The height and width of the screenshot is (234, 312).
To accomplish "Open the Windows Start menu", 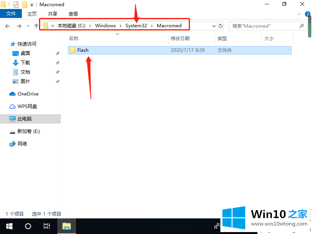I will (9, 226).
